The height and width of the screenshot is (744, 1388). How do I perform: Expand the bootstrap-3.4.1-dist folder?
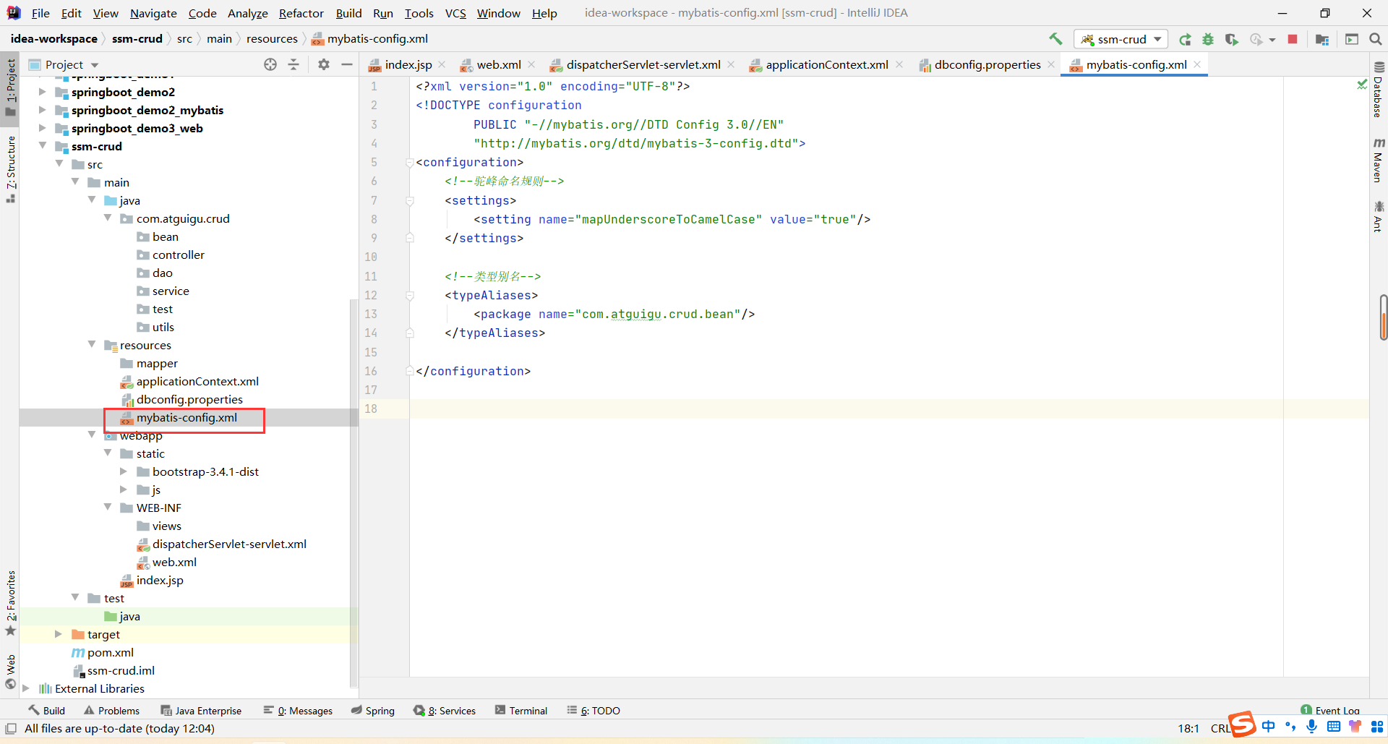[124, 471]
